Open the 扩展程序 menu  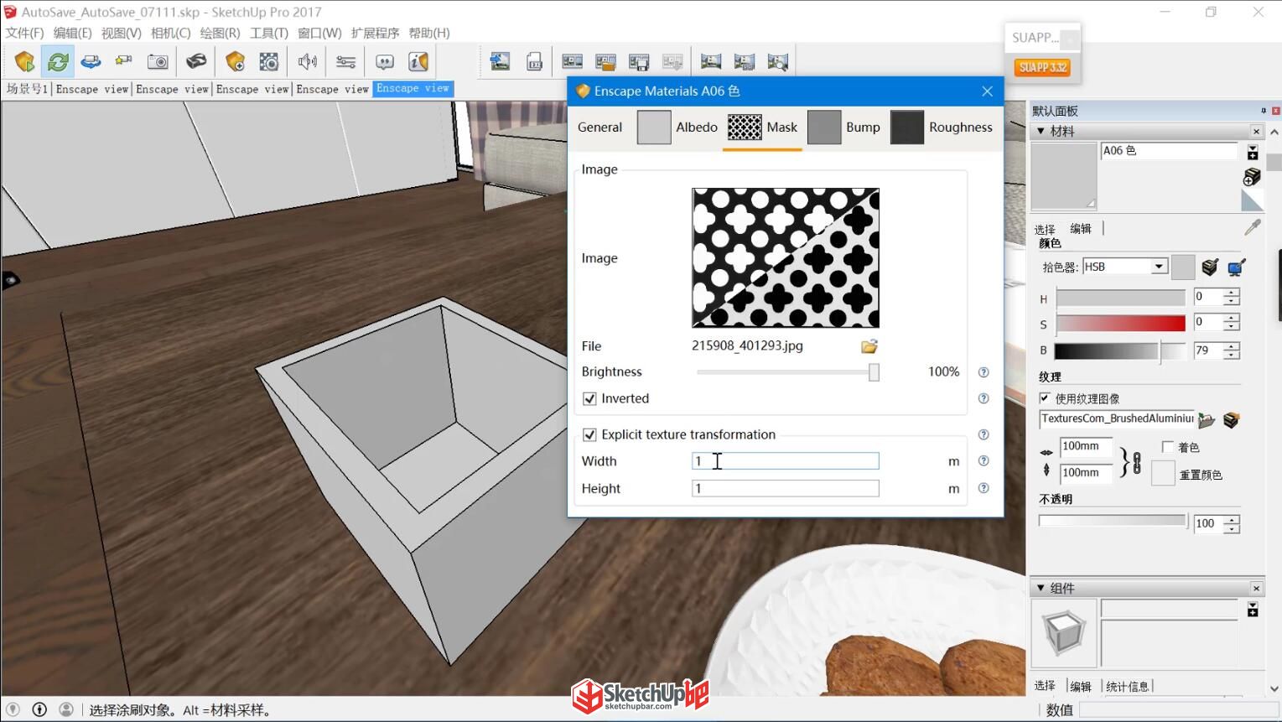[375, 33]
